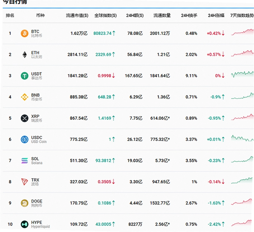The width and height of the screenshot is (254, 232).
Task: Click the blue USDC coin icon
Action: tap(24, 139)
